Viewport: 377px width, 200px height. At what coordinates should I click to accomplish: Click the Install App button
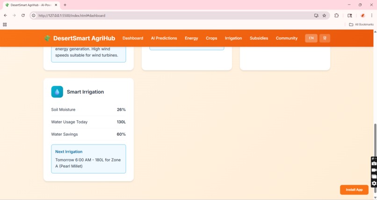point(354,190)
